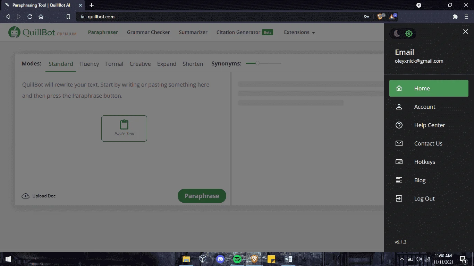Click the browser bookmark icon

tap(68, 17)
